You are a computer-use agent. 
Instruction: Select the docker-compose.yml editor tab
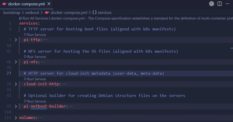click(26, 4)
